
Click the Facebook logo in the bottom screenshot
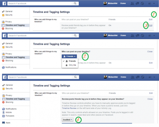[x=4, y=77]
